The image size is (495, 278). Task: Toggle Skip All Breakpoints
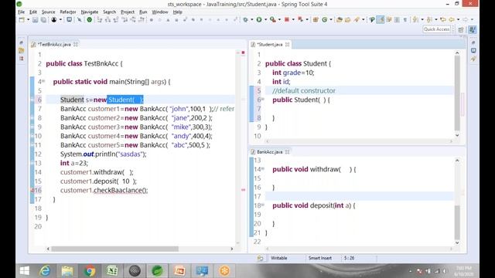pos(79,19)
